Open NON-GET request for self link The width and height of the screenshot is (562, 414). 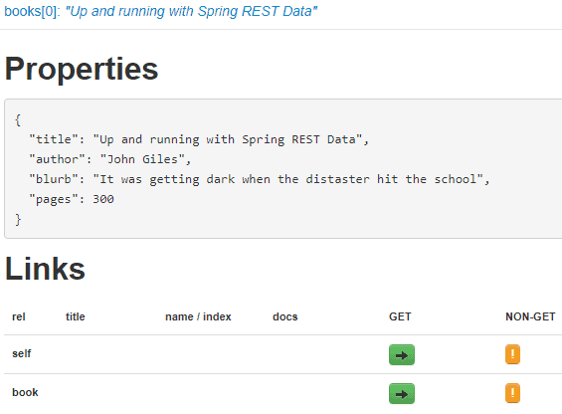tap(512, 354)
